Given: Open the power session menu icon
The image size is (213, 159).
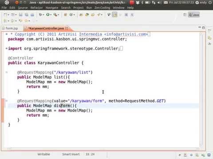Looking at the screenshot, I should (210, 2).
